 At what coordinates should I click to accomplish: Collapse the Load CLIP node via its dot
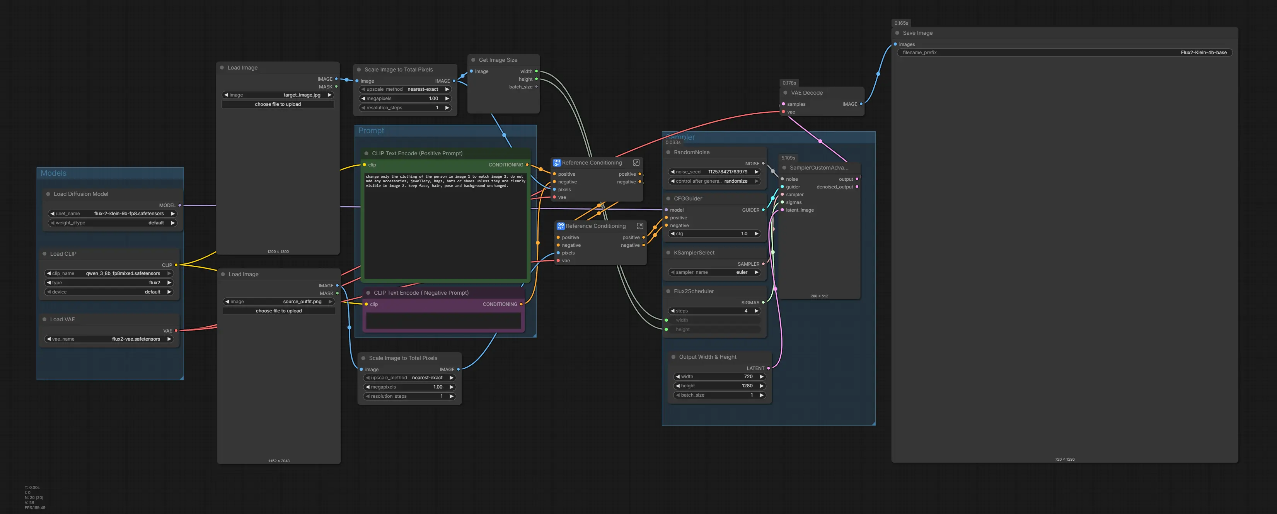tap(44, 254)
